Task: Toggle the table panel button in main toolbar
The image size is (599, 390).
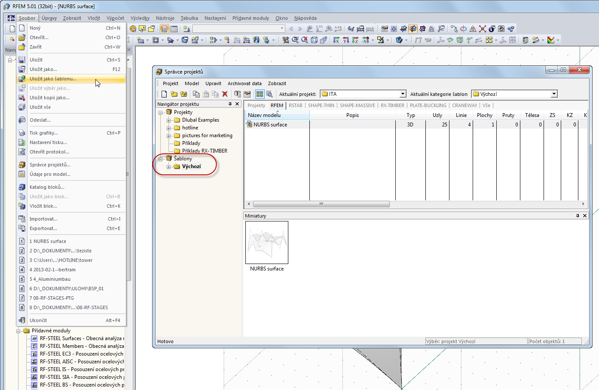Action: 174,29
